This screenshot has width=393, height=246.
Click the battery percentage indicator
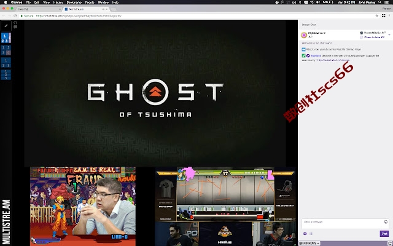(328, 2)
